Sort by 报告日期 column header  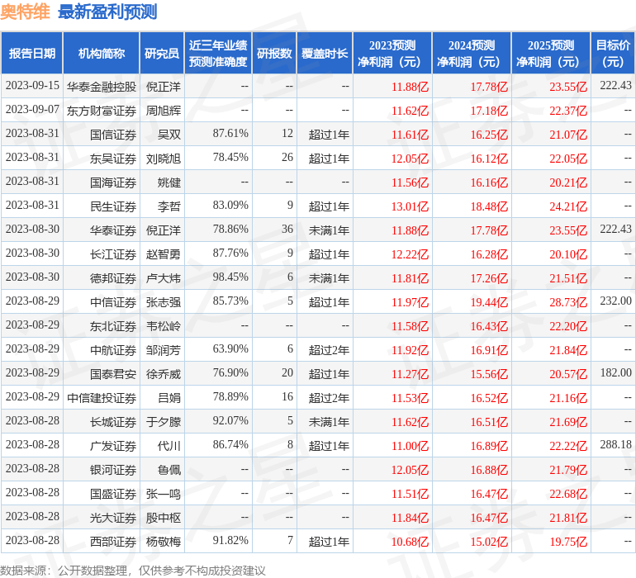click(32, 53)
